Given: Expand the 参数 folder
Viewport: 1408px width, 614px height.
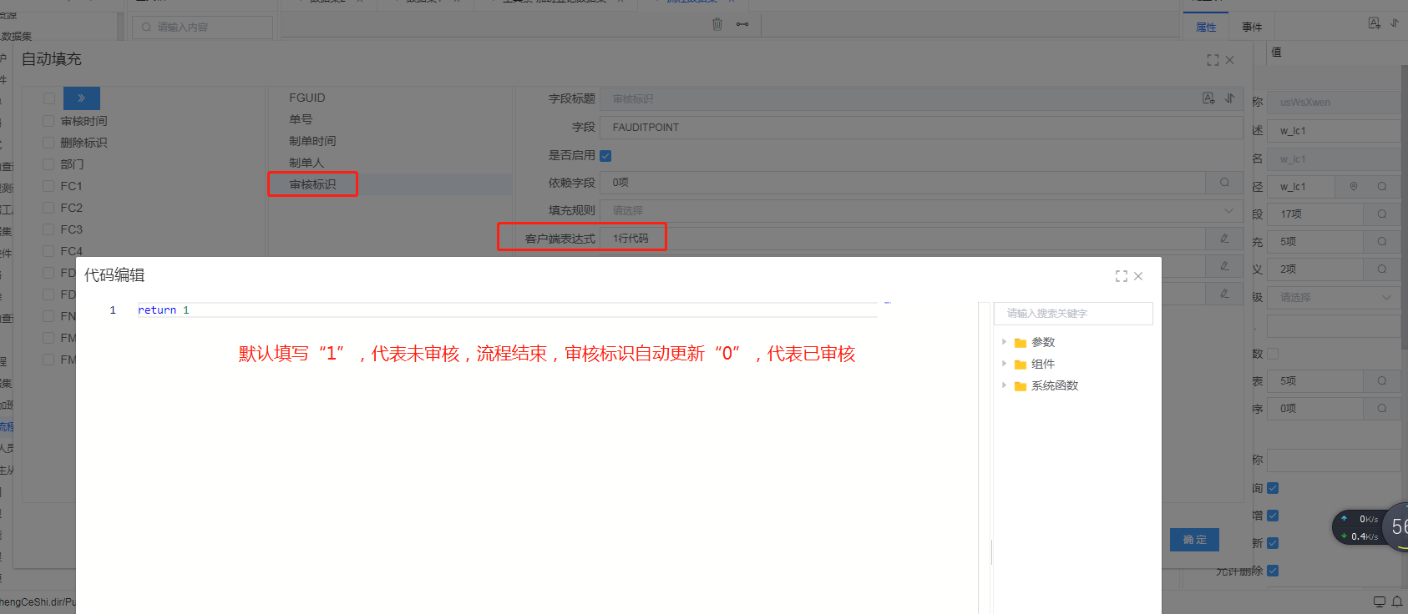Looking at the screenshot, I should click(x=1004, y=342).
